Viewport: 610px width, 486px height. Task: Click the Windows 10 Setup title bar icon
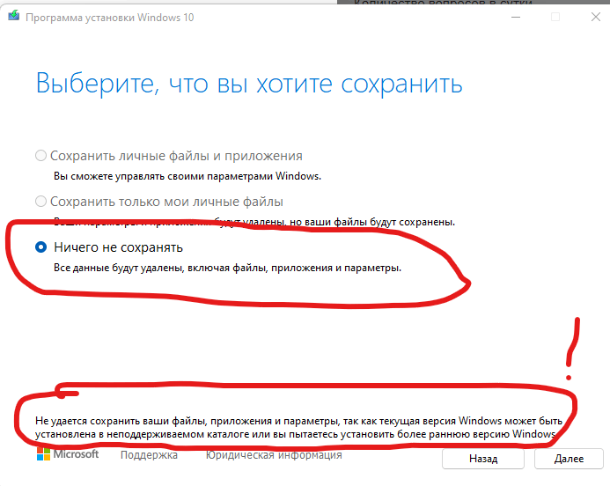13,16
